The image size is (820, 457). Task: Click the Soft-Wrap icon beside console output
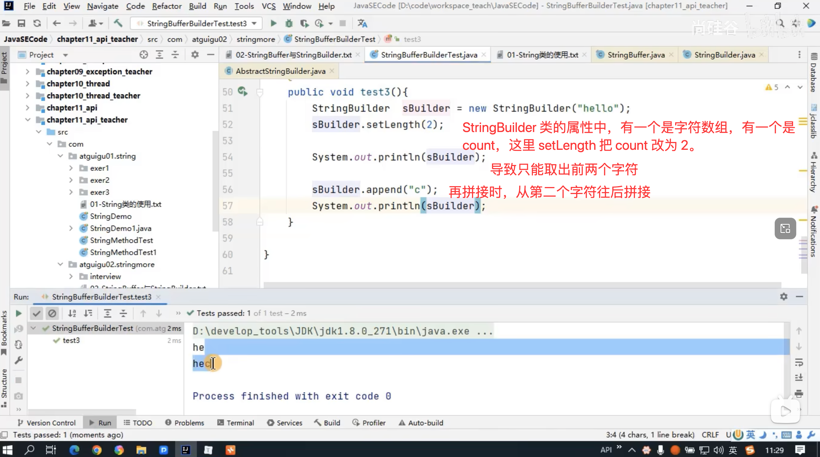click(799, 362)
